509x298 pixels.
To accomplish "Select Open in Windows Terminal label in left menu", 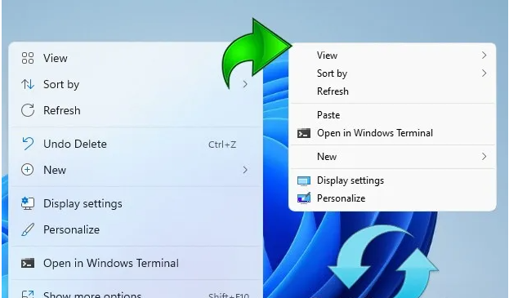I will [111, 263].
